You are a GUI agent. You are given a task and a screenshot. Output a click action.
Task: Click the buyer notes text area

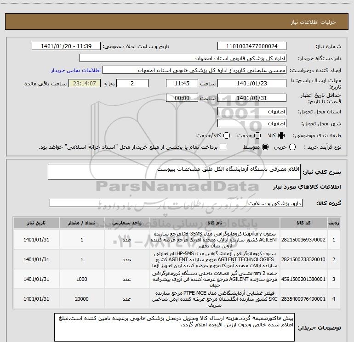(174, 327)
